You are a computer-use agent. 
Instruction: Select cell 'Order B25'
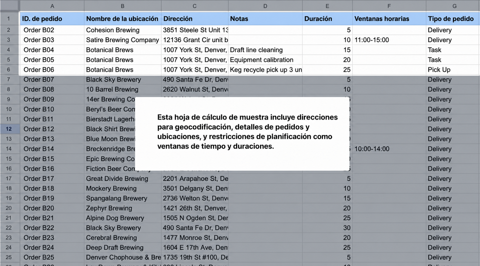point(52,257)
